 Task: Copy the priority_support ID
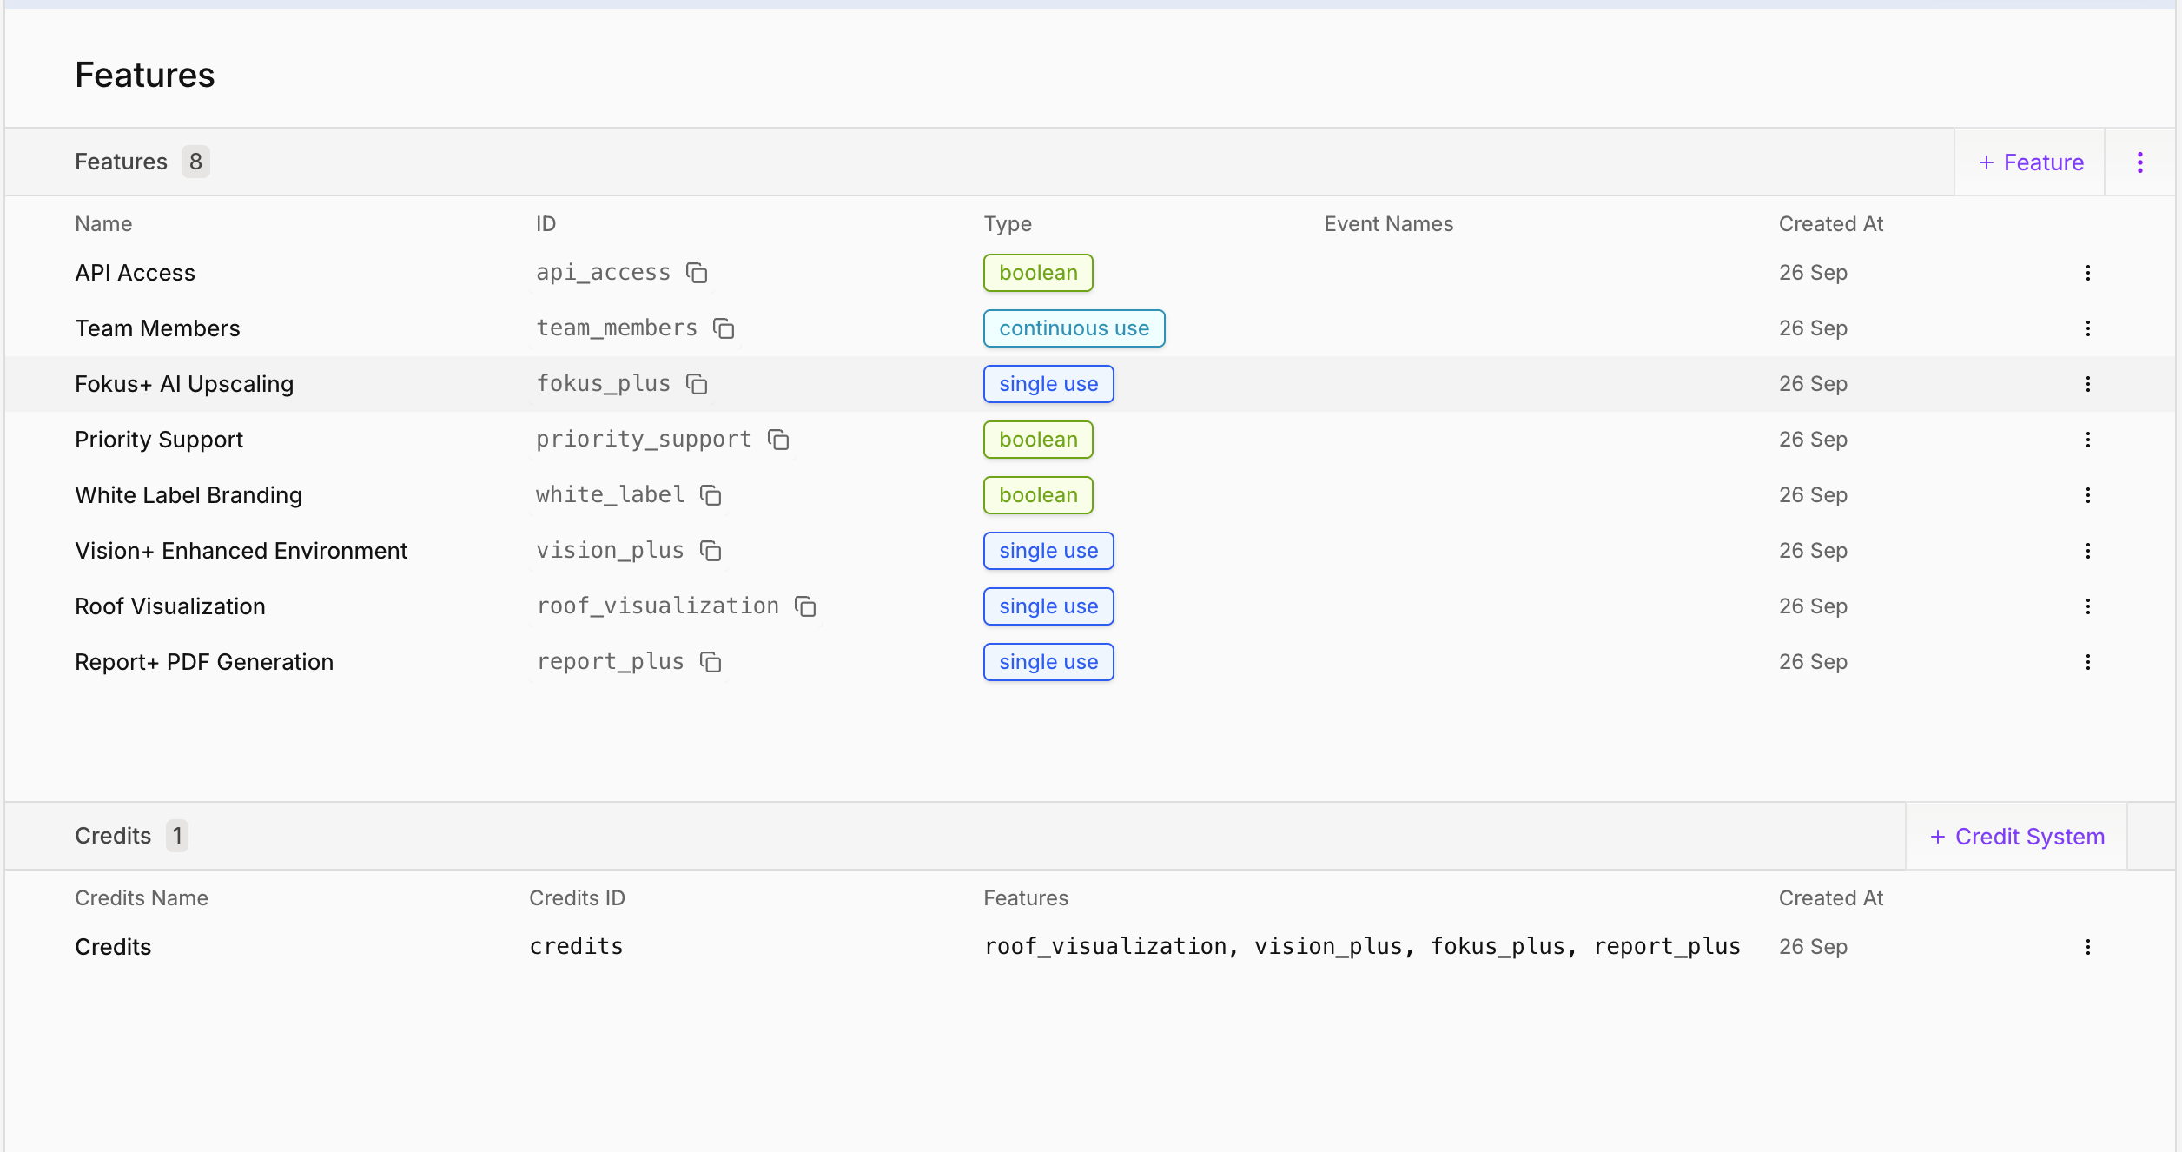click(x=778, y=440)
